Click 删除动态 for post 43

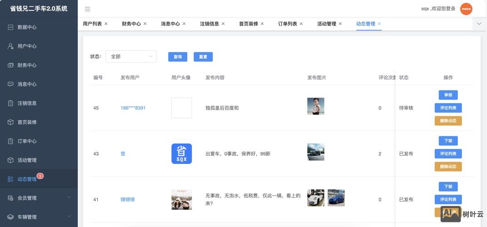pos(448,167)
